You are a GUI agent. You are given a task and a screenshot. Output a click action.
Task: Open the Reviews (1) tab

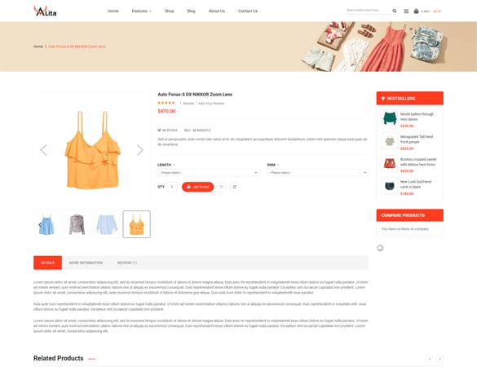[127, 263]
